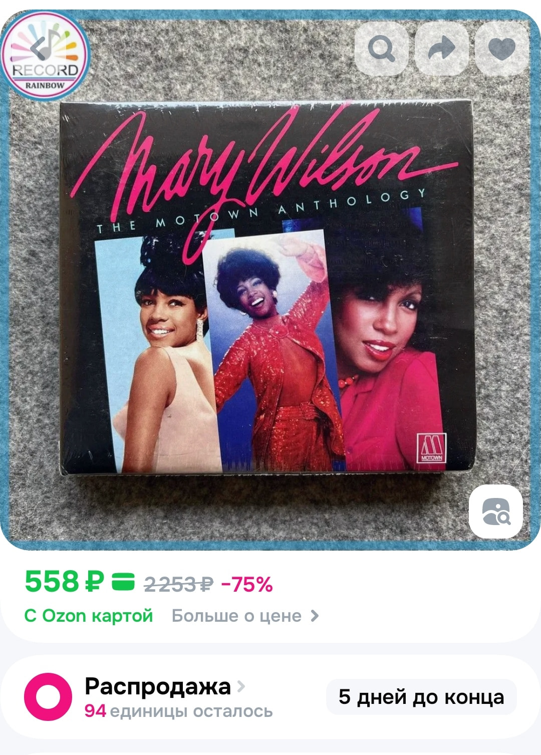Tap С Ozon картой label
Viewport: 541px width, 755px height.
click(x=89, y=616)
